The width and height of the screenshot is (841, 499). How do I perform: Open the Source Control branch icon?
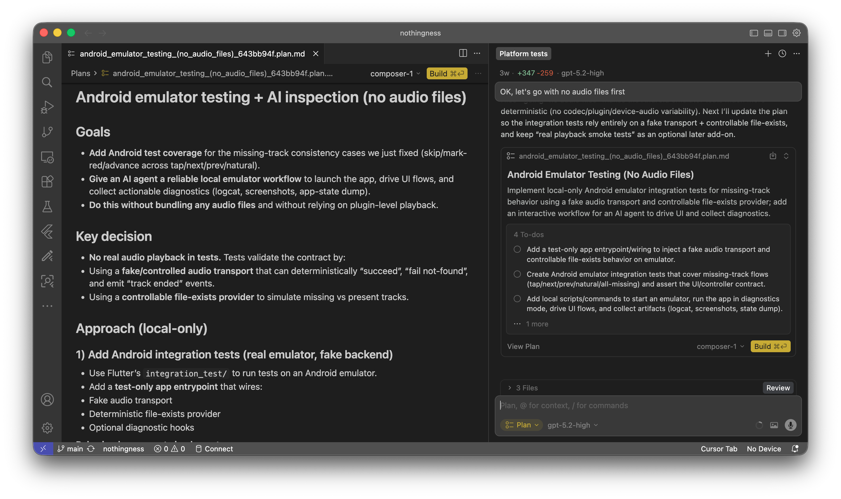(x=47, y=132)
